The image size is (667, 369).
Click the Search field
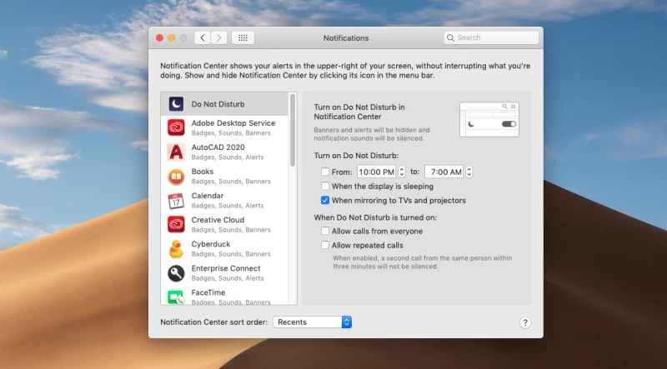(x=491, y=37)
